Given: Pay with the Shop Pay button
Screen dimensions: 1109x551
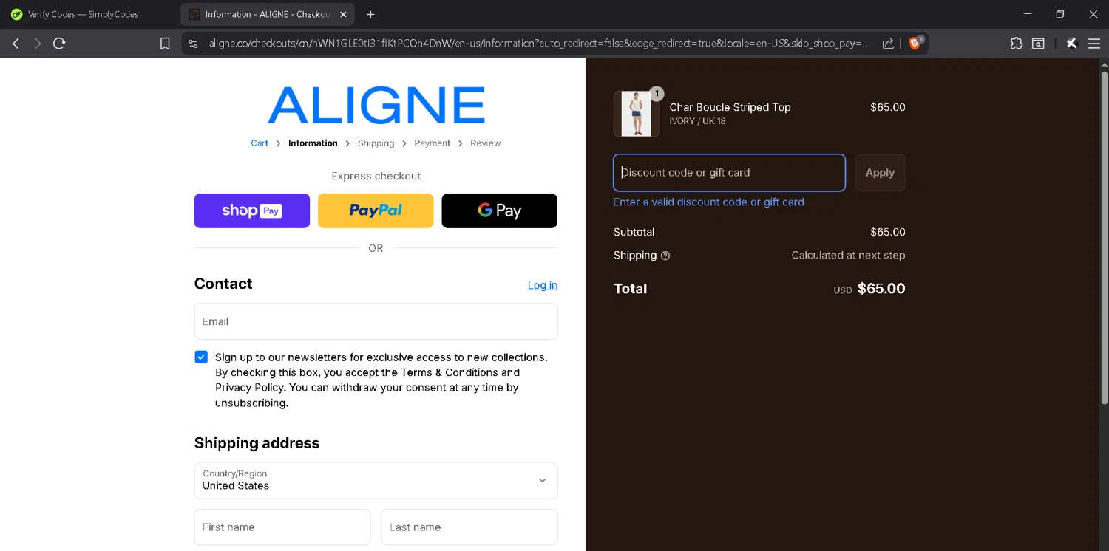Looking at the screenshot, I should [x=252, y=211].
